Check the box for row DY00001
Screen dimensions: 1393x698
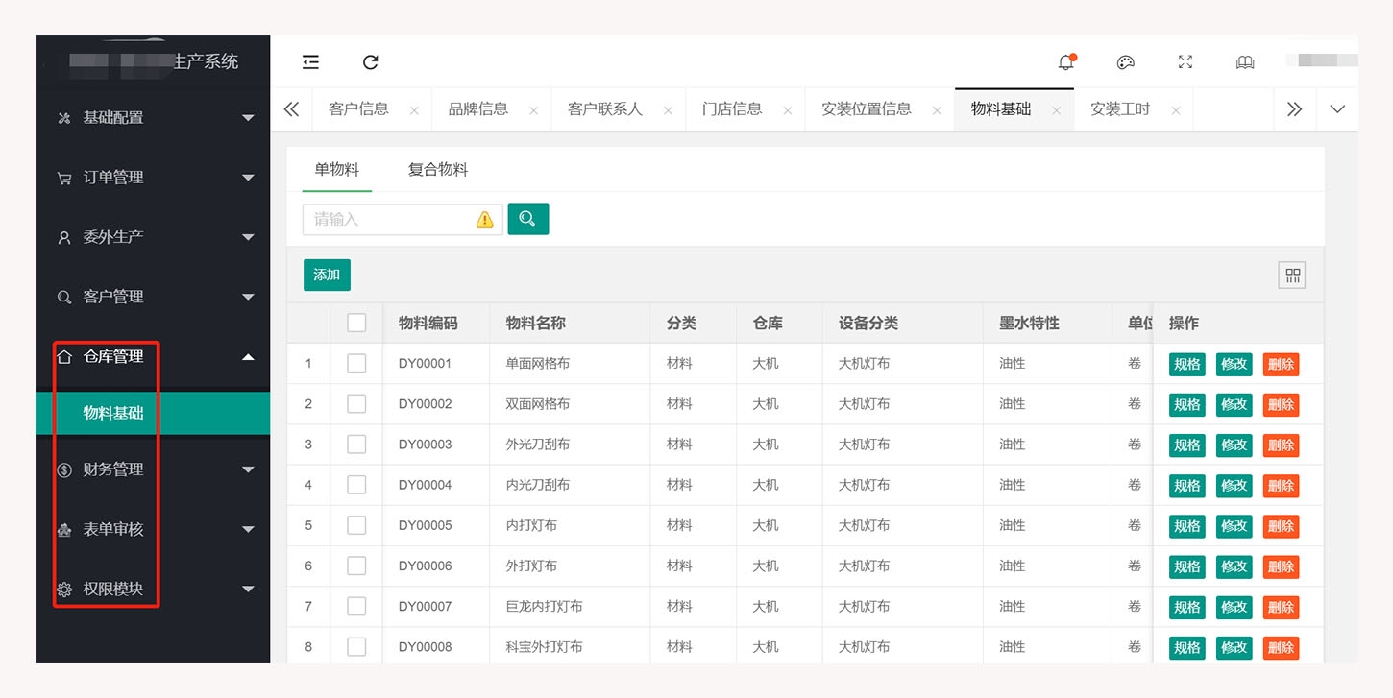click(356, 363)
